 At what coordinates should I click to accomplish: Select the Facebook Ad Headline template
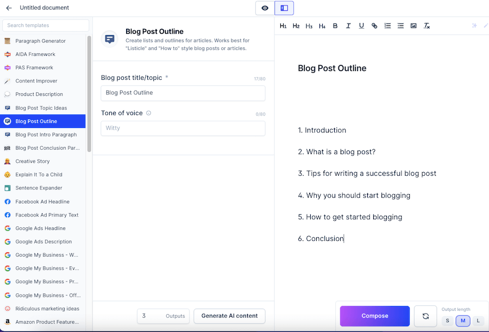[43, 202]
